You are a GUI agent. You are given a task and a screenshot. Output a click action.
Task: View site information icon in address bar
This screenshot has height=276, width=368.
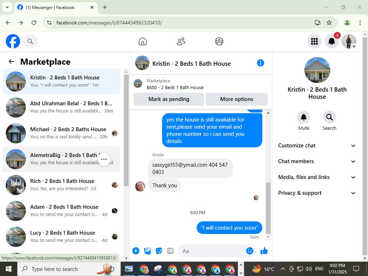click(x=49, y=23)
